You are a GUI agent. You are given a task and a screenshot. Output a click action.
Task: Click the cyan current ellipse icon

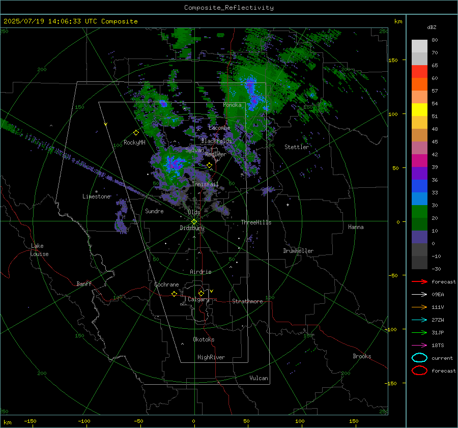click(419, 358)
